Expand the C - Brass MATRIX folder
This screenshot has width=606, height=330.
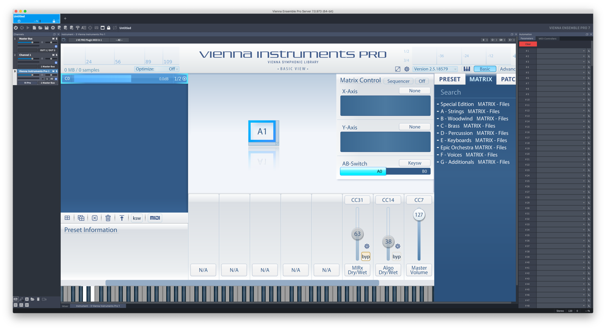(466, 126)
